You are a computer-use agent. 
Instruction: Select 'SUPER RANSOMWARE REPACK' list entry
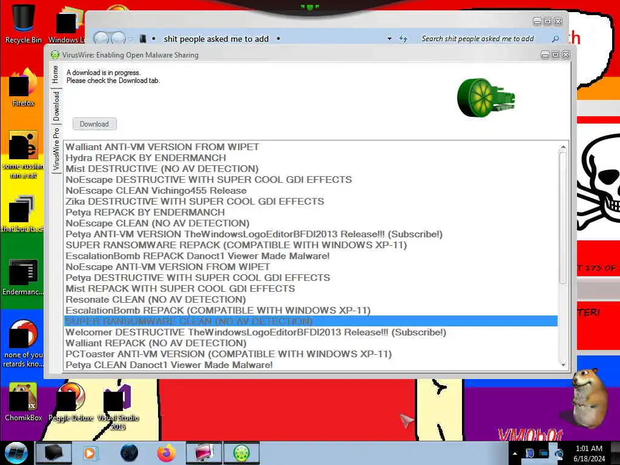point(311,245)
